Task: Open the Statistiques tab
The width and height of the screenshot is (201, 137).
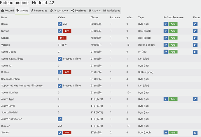Action: pos(112,10)
